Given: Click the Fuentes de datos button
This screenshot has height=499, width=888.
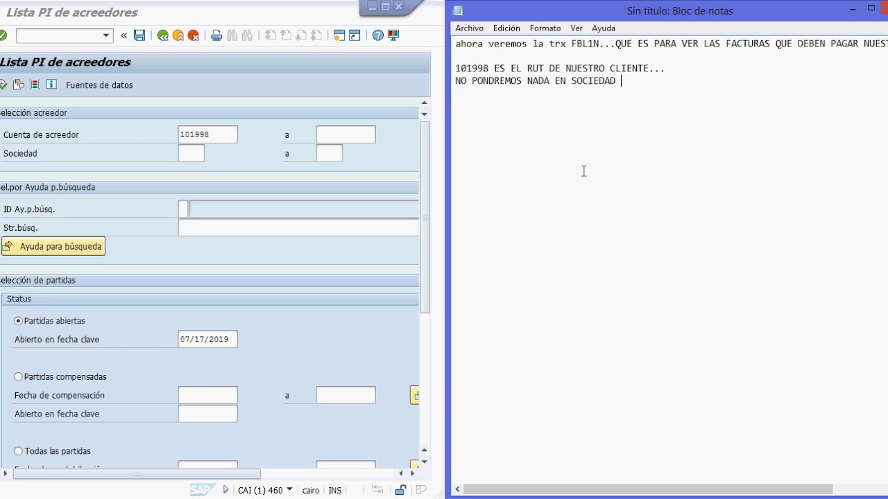Looking at the screenshot, I should click(x=99, y=85).
